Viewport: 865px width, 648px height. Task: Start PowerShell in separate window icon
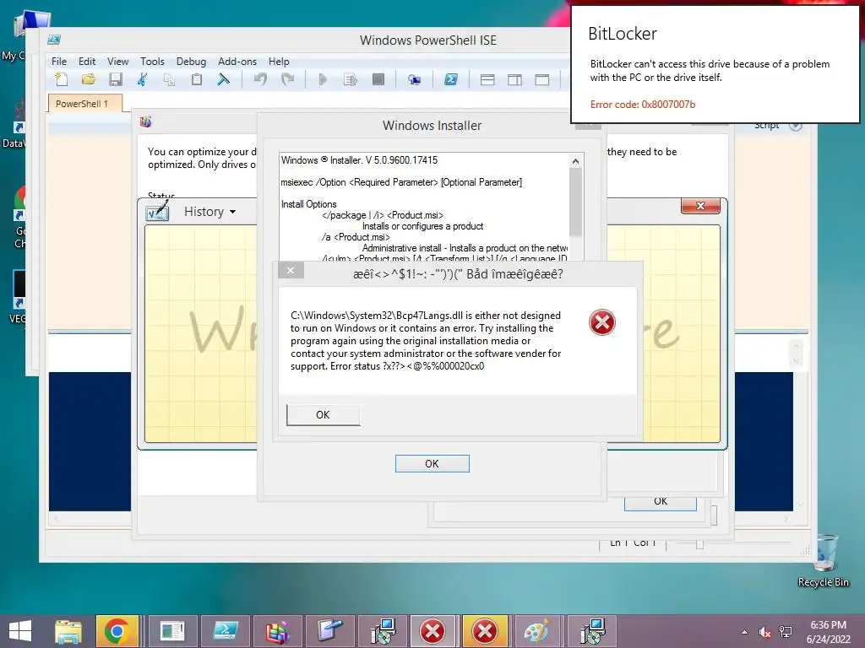tap(451, 80)
